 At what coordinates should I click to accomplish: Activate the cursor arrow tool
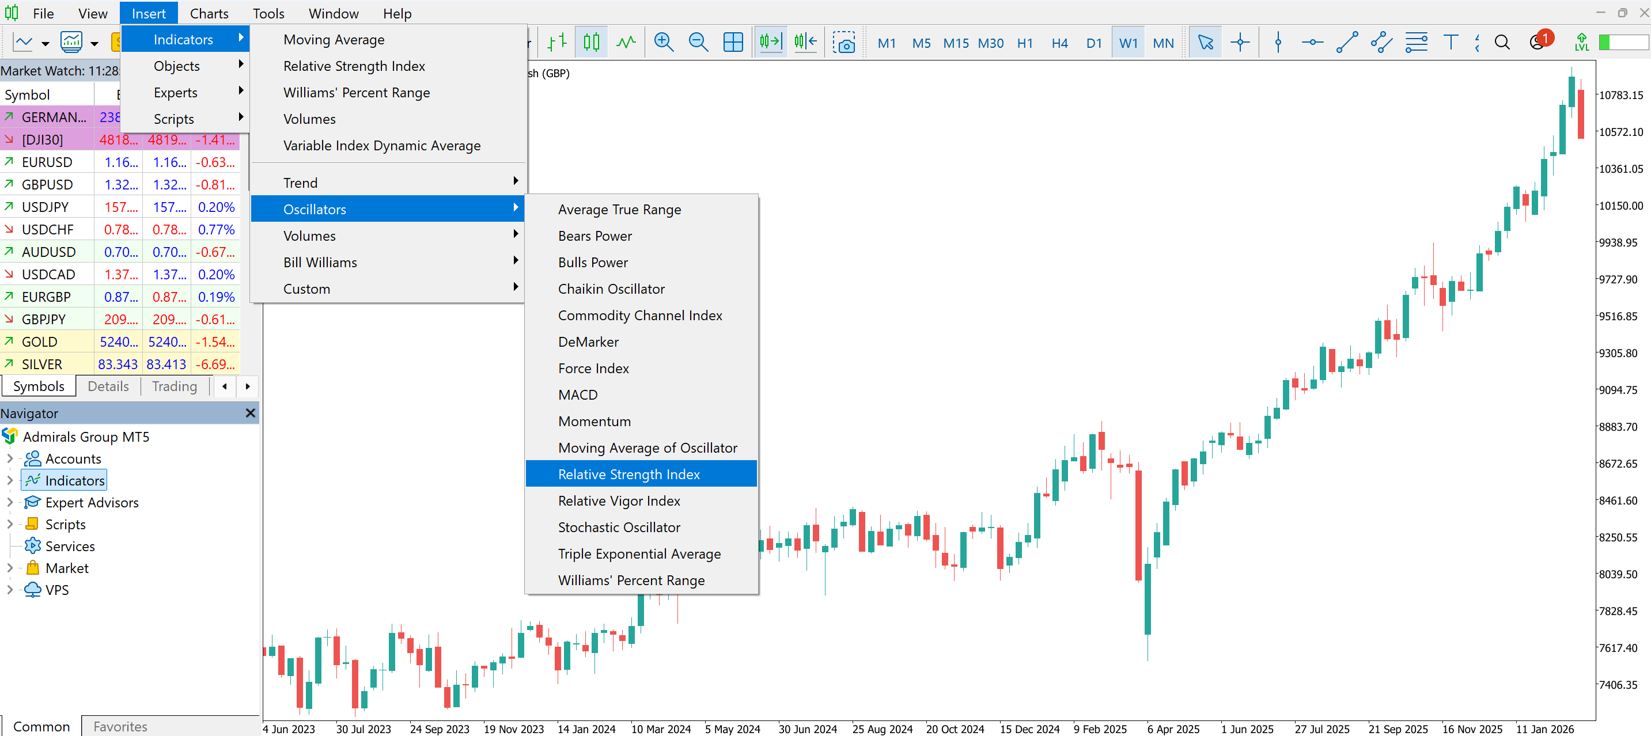coord(1205,43)
